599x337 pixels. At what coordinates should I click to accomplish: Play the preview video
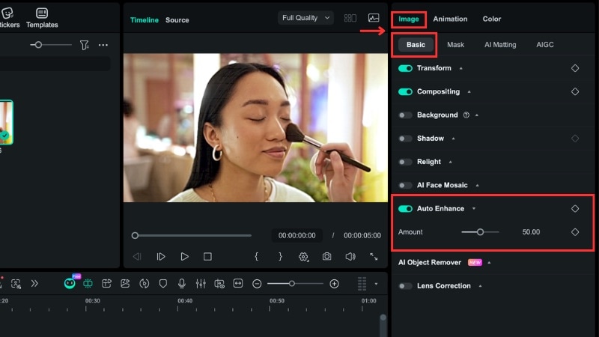coord(184,257)
